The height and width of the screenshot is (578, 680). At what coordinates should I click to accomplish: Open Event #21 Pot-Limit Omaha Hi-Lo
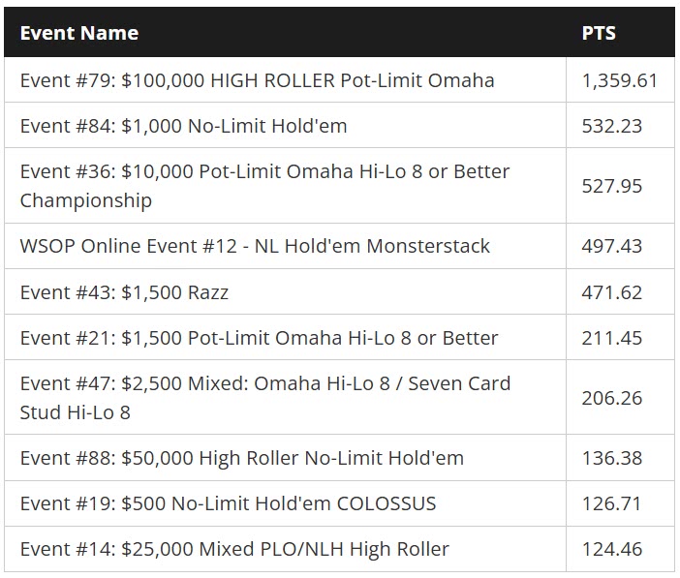point(259,338)
